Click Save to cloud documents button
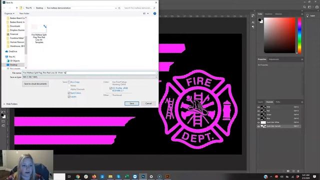 click(x=35, y=84)
